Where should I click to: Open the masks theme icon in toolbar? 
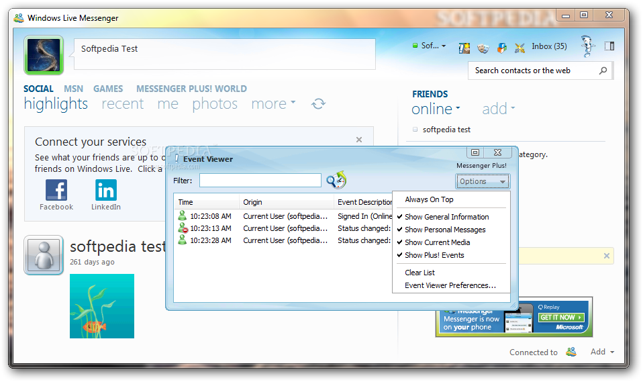coord(483,48)
